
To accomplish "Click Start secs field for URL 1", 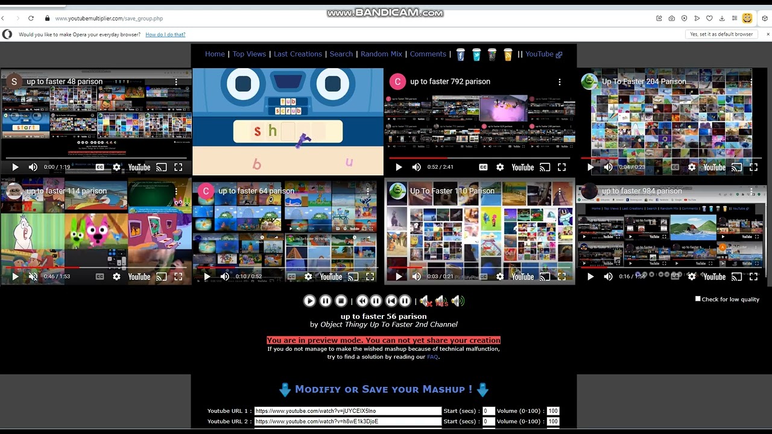I will [489, 411].
